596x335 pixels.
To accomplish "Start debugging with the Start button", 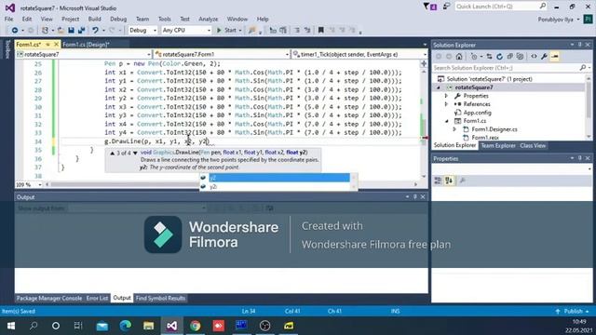I will point(227,30).
